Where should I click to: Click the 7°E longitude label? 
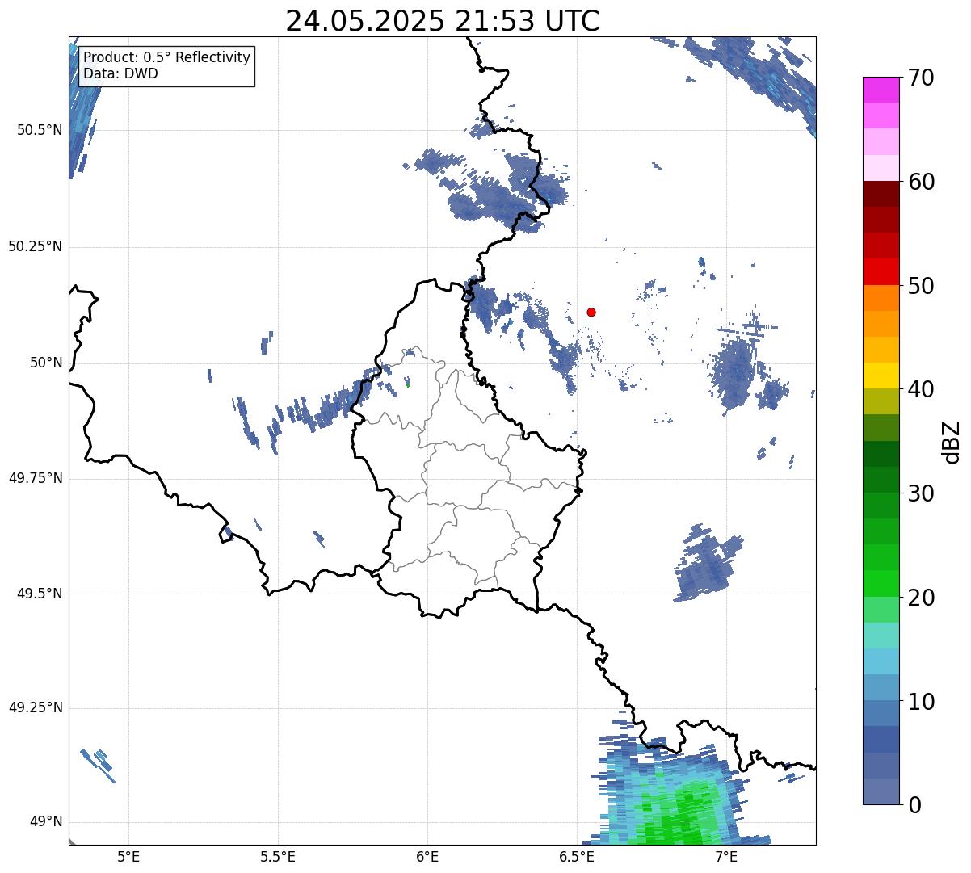[727, 856]
